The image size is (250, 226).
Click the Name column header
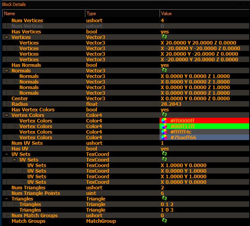tap(44, 14)
